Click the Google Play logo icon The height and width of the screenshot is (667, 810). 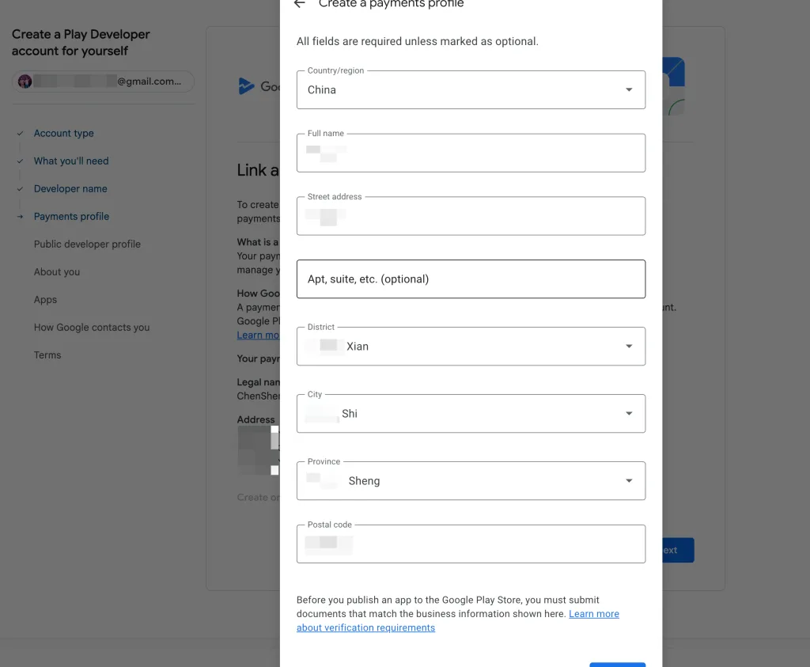[247, 86]
